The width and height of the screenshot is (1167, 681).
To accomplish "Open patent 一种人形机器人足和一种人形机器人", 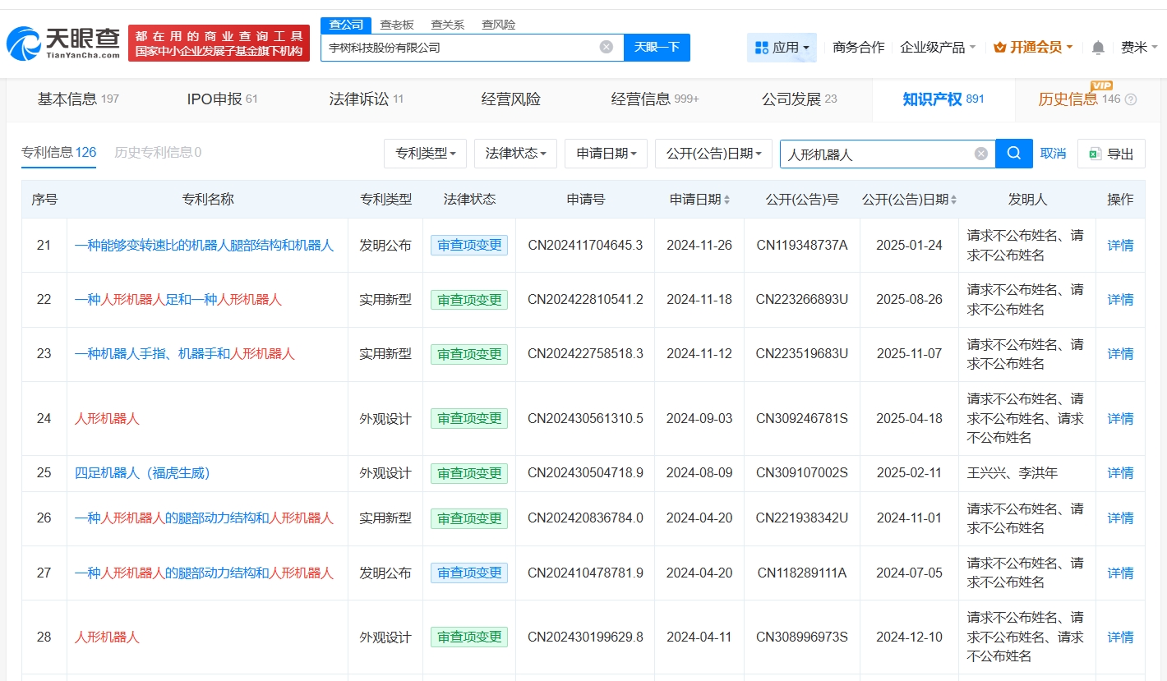I will [178, 300].
